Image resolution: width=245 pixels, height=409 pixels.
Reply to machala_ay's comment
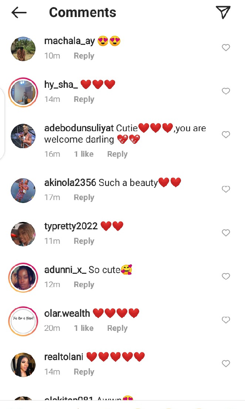84,56
